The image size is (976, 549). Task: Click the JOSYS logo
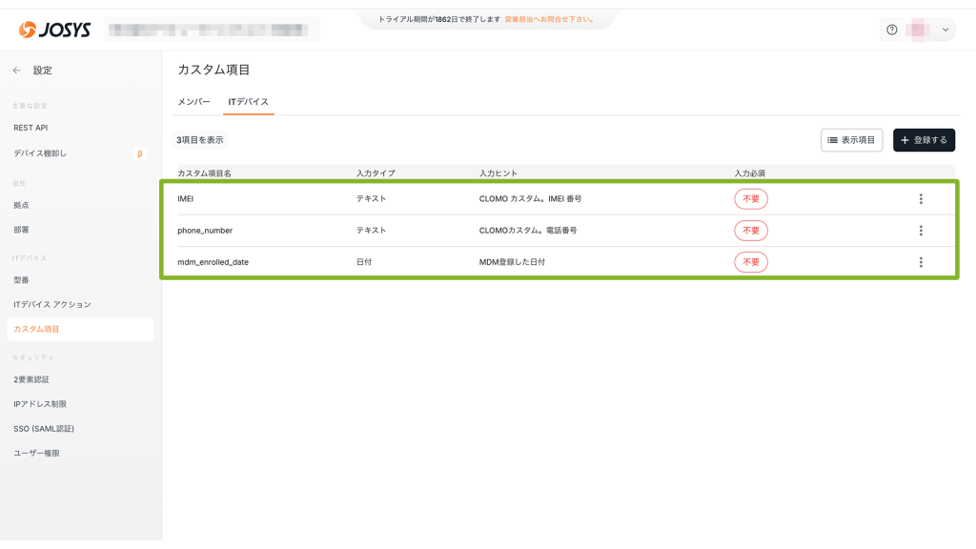point(54,30)
